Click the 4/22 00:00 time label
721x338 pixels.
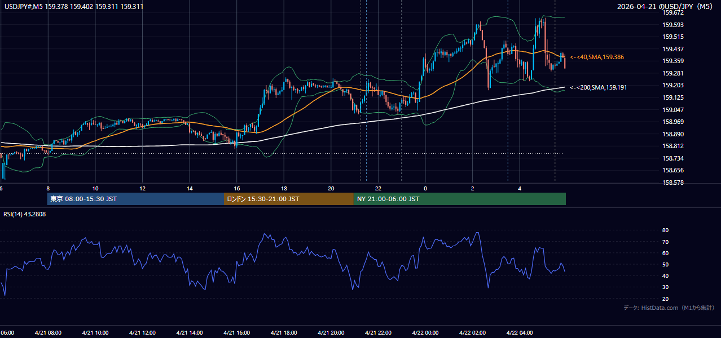(x=425, y=333)
